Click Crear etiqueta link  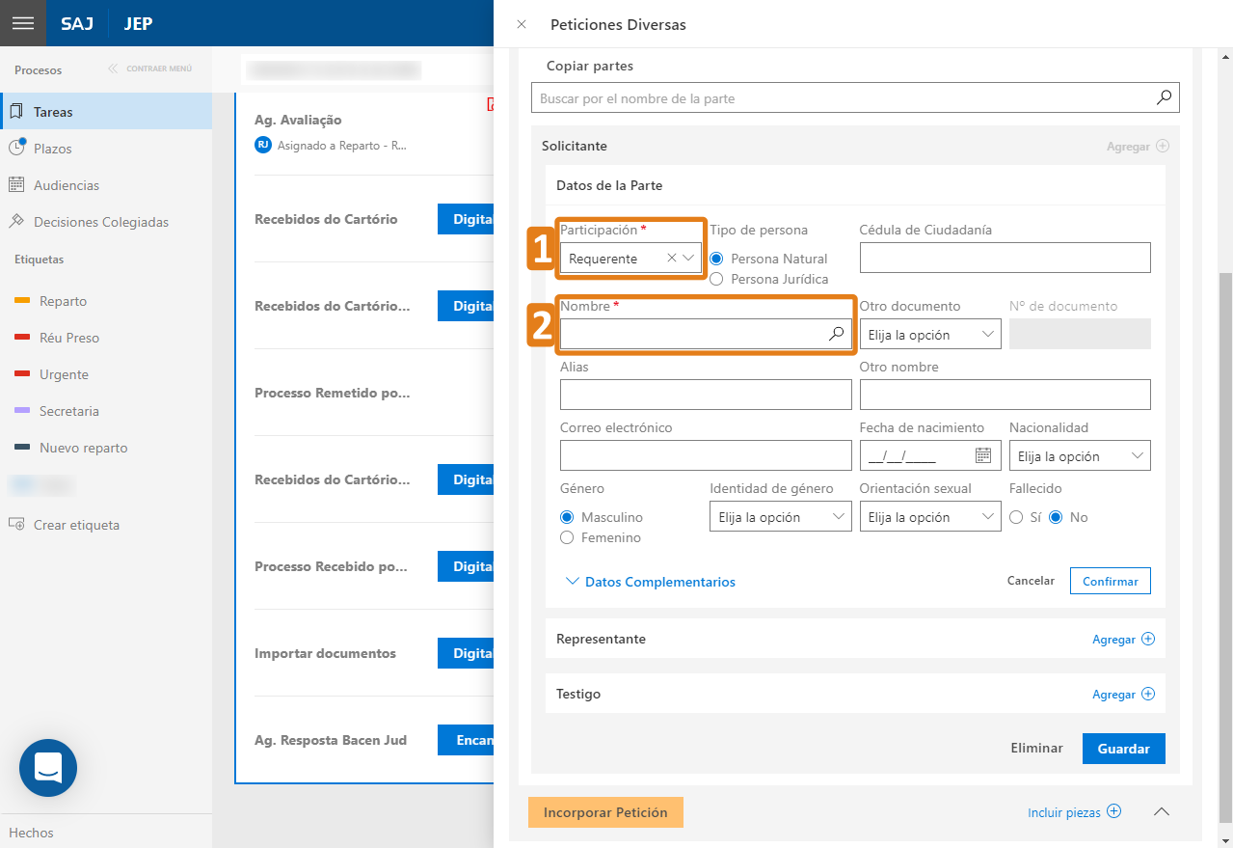click(76, 525)
